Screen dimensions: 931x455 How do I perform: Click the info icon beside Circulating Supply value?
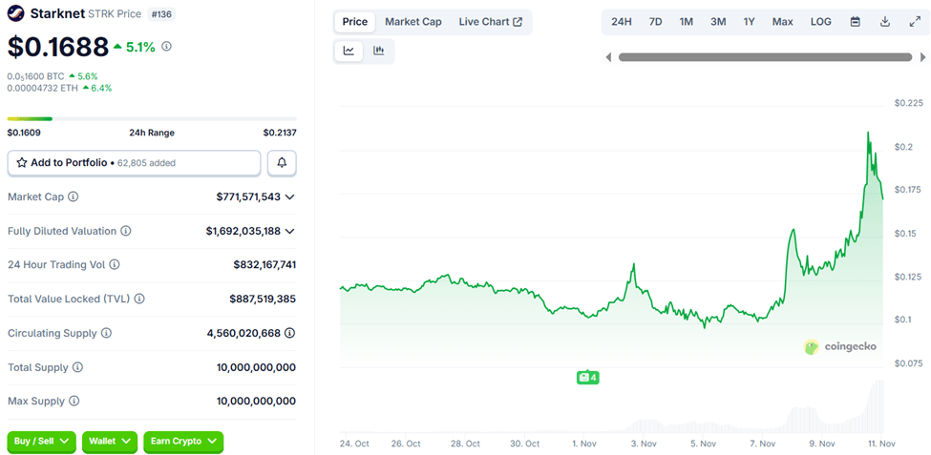point(289,333)
